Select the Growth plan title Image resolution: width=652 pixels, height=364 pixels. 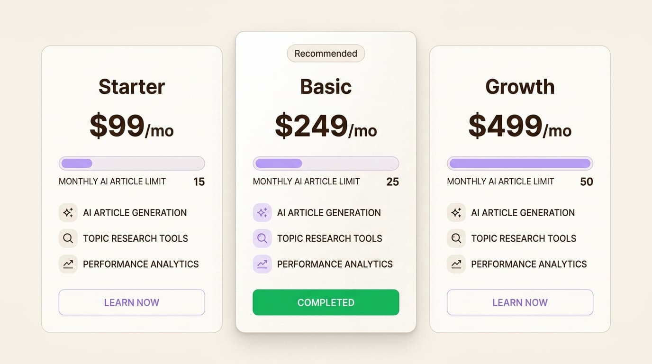point(520,87)
